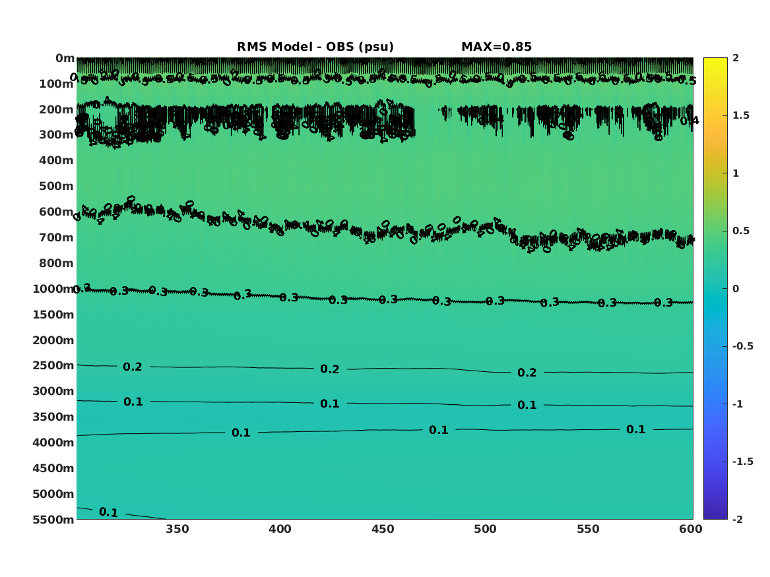Click the '400m' depth tick label
The width and height of the screenshot is (770, 577).
pos(57,160)
